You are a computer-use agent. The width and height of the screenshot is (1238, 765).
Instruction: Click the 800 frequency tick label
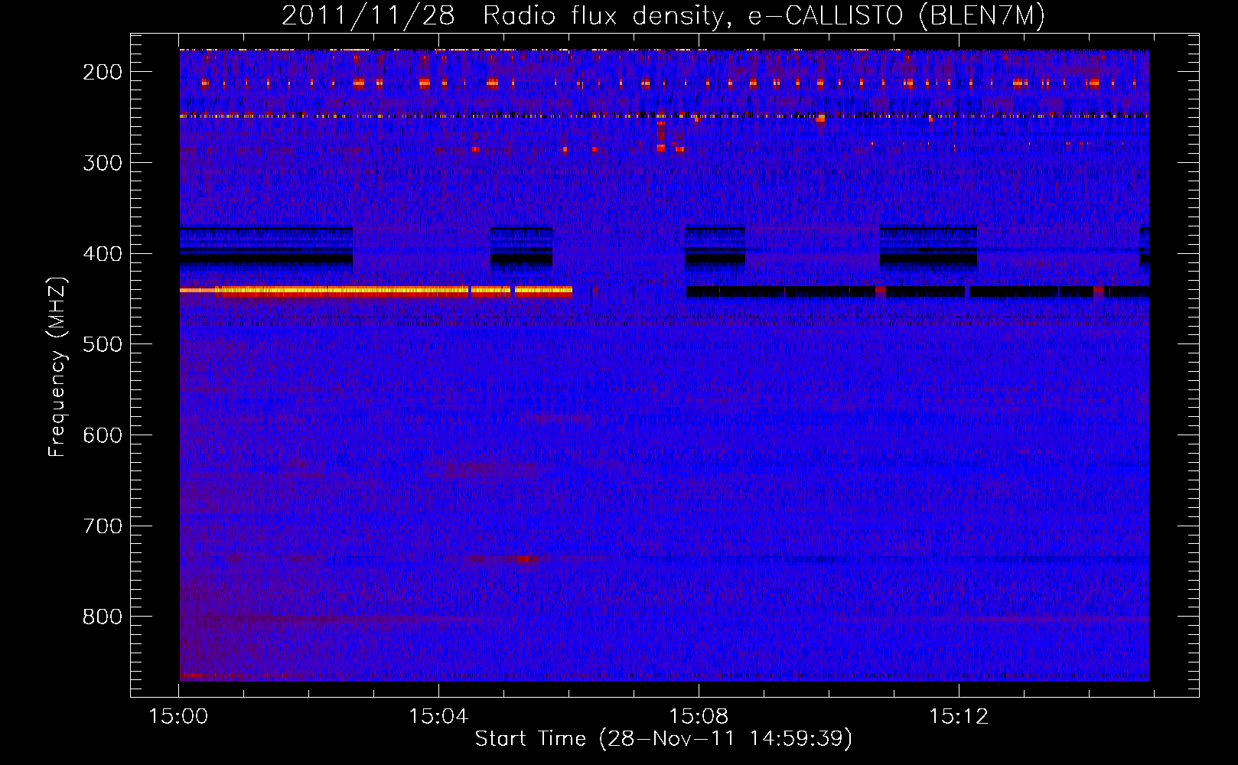pyautogui.click(x=103, y=617)
